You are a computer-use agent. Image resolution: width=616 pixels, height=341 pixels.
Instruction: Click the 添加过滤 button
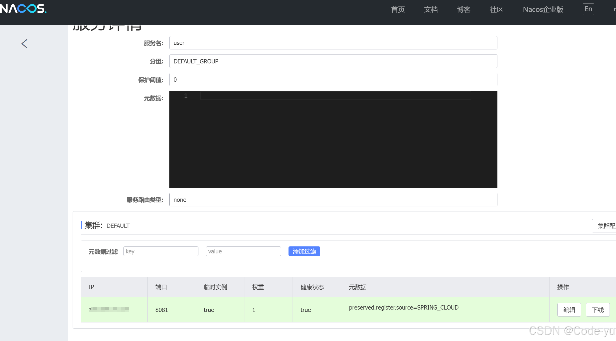click(304, 251)
